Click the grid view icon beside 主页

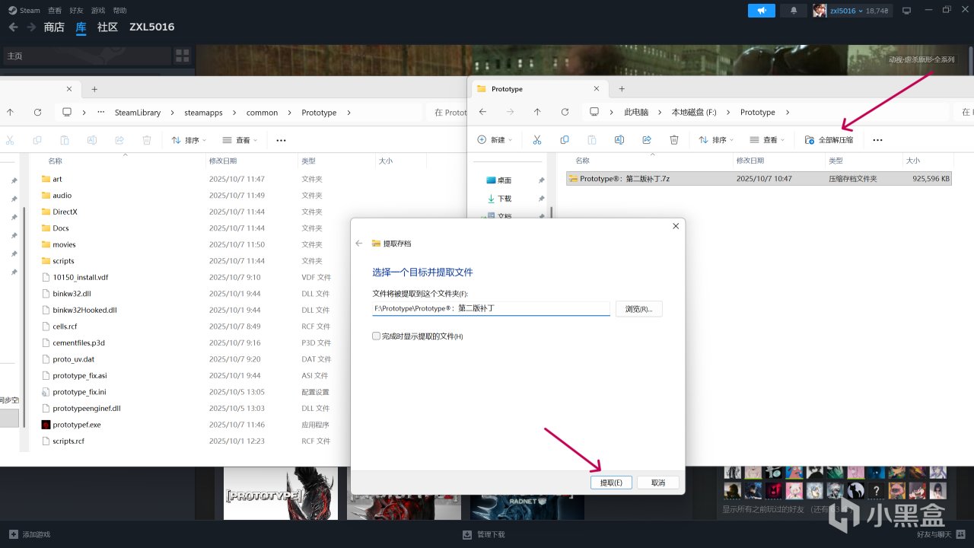[183, 56]
